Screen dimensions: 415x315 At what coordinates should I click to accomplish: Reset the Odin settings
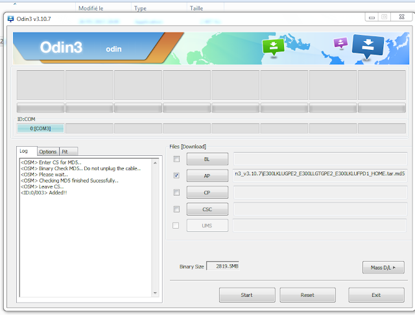coord(307,295)
